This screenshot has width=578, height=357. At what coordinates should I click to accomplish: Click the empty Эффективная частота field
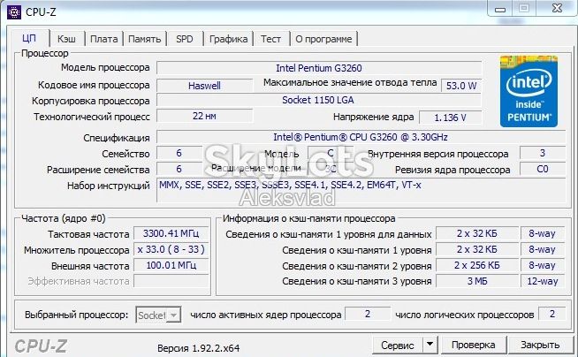171,281
